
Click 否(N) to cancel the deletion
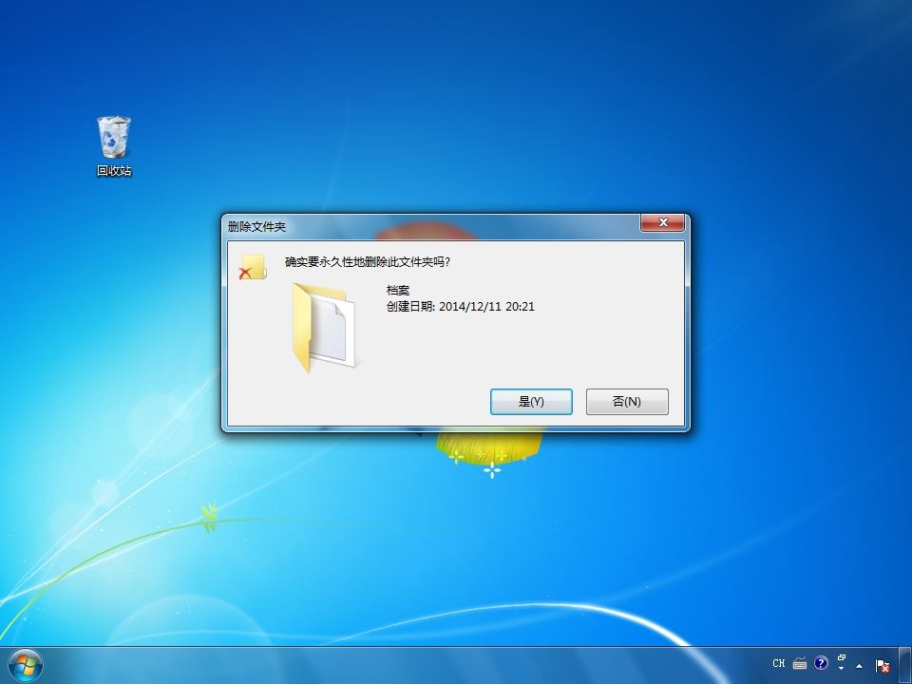click(x=627, y=402)
